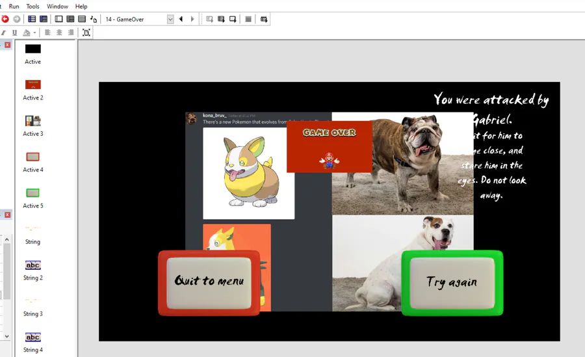Click the center-in-frame bracket icon
The height and width of the screenshot is (357, 585).
(x=86, y=33)
